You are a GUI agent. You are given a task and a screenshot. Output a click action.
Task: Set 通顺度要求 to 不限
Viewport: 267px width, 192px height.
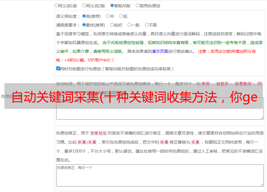click(x=147, y=25)
